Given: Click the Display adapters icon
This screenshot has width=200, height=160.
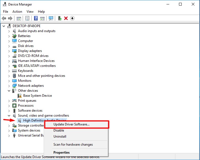Looking at the screenshot, I should 14,51.
